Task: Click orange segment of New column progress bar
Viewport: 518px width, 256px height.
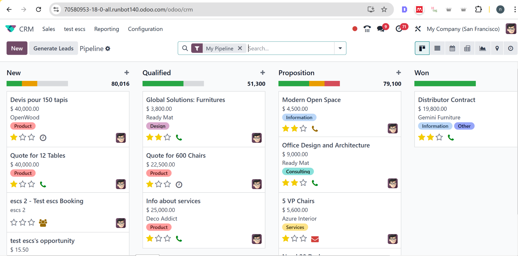Action: (30, 83)
